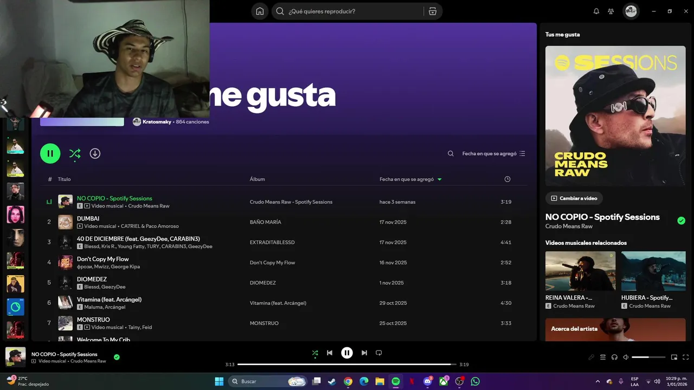Open the HUBIERA - Spotify related video thumbnail
Screen dimensions: 694x390
pyautogui.click(x=653, y=271)
